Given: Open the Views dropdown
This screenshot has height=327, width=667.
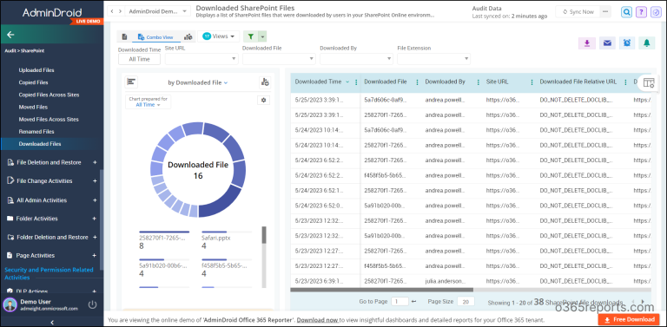Looking at the screenshot, I should tap(219, 36).
